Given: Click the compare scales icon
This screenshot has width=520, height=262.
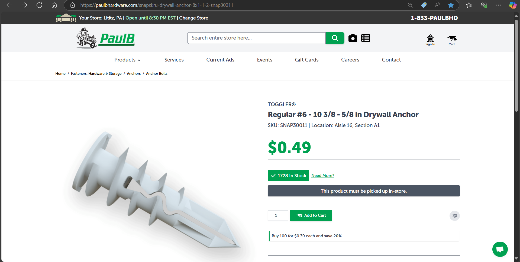Looking at the screenshot, I should pyautogui.click(x=455, y=216).
